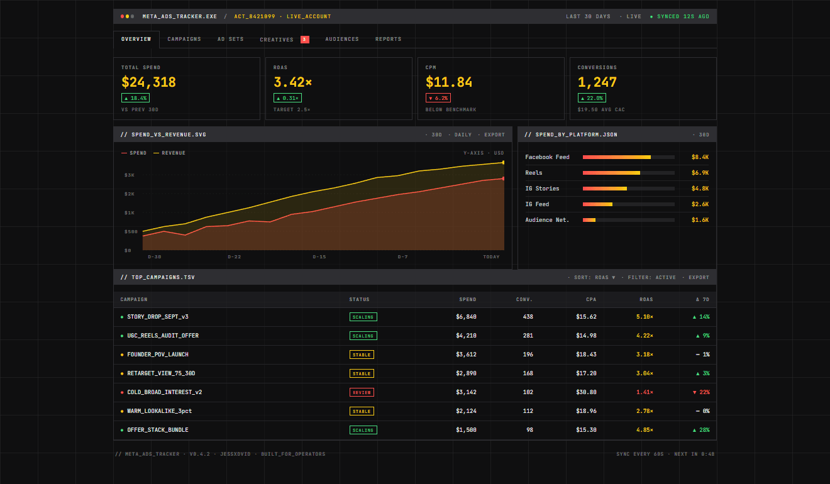Viewport: 830px width, 484px height.
Task: Click the ROAS 0.31× change badge
Action: (287, 98)
